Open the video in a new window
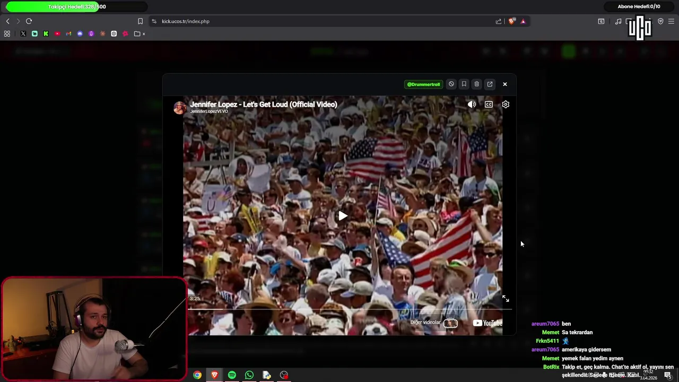679x382 pixels. click(x=490, y=84)
